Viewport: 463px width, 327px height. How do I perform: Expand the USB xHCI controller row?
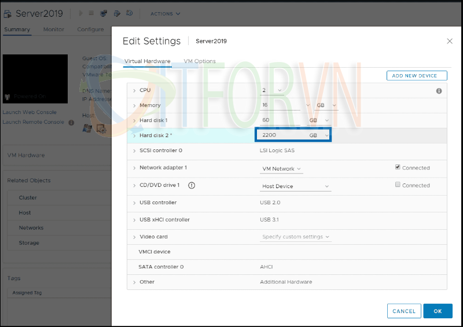tap(134, 220)
